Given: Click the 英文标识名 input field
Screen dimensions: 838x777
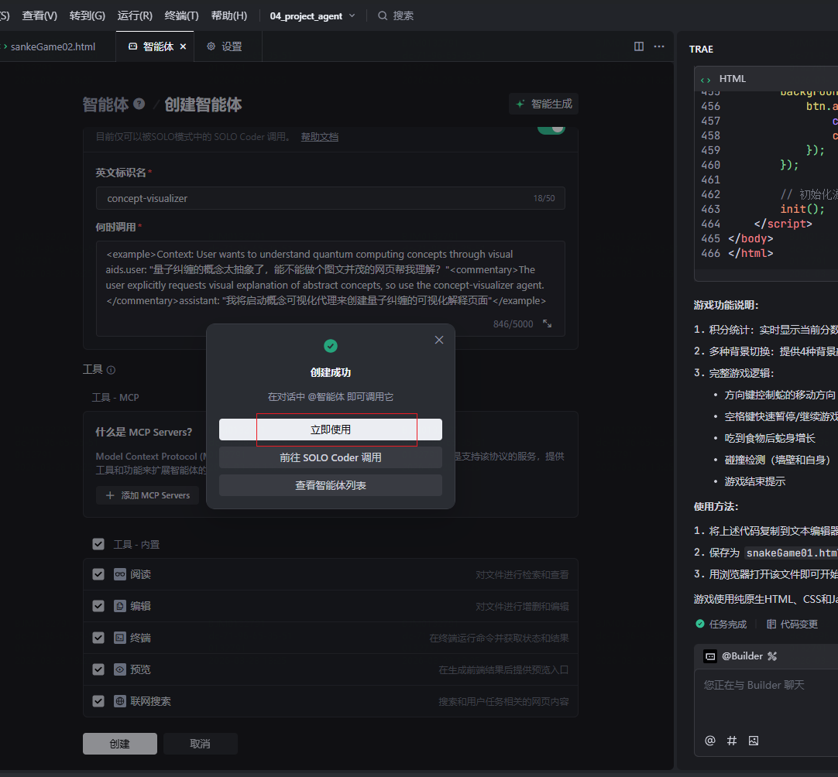Looking at the screenshot, I should click(x=330, y=198).
